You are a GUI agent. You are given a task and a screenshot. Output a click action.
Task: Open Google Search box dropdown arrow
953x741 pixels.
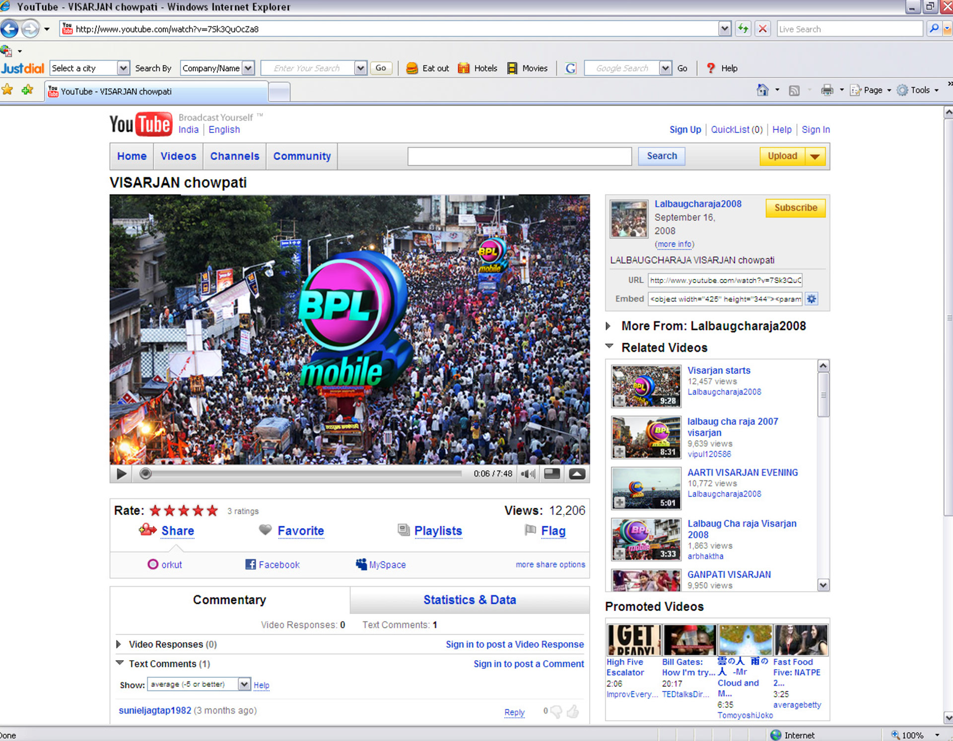(665, 68)
